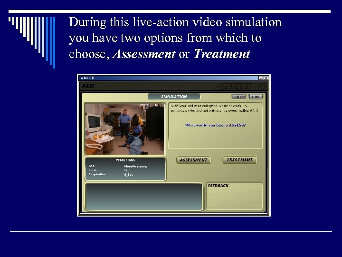Click the AED title text
This screenshot has height=257, width=342.
(x=88, y=86)
